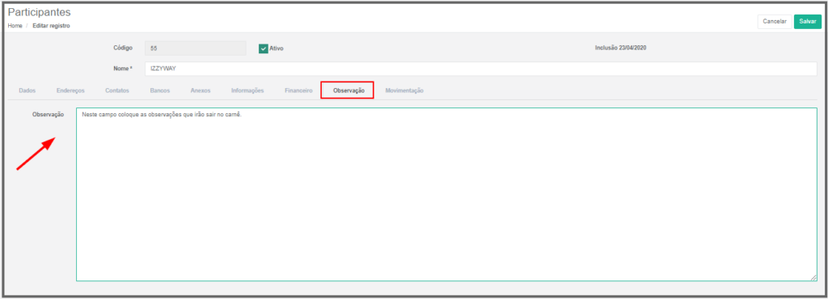This screenshot has width=828, height=299.
Task: Click the Home breadcrumb link
Action: pyautogui.click(x=15, y=26)
